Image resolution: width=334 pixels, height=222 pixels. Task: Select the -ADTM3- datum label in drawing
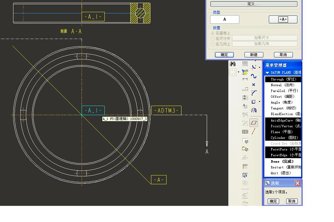tap(166, 110)
